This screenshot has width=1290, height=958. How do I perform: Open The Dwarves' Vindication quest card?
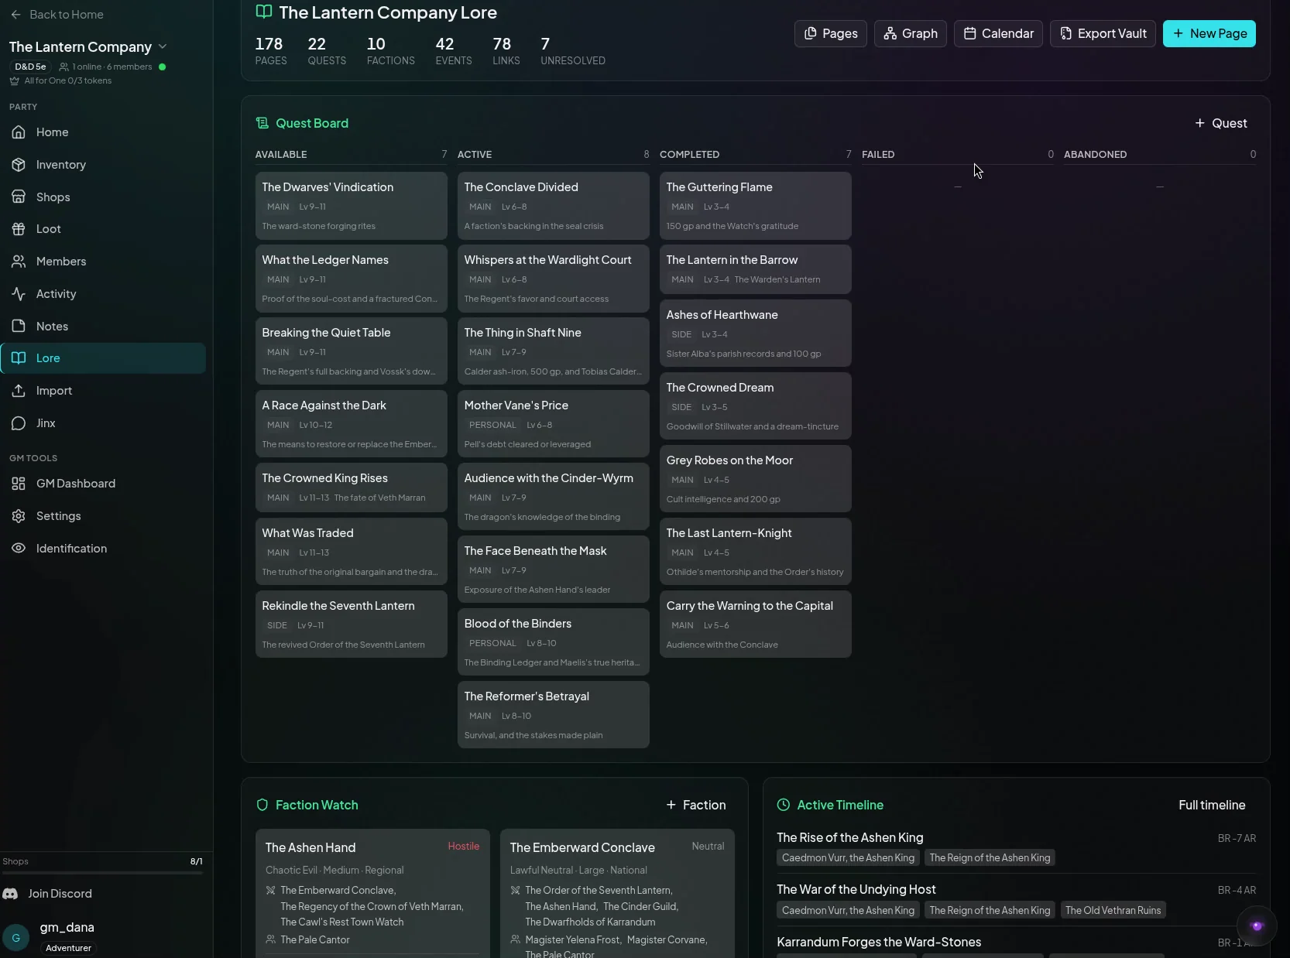(x=352, y=206)
